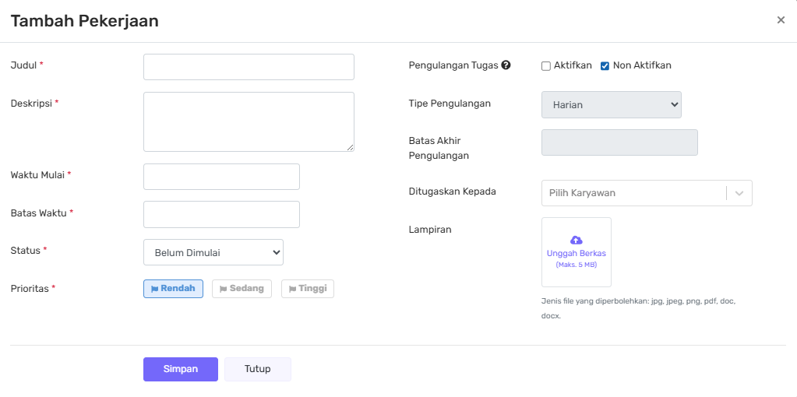Screen dimensions: 797x397
Task: Click the cloud upload icon in Lampiran
Action: [x=577, y=241]
